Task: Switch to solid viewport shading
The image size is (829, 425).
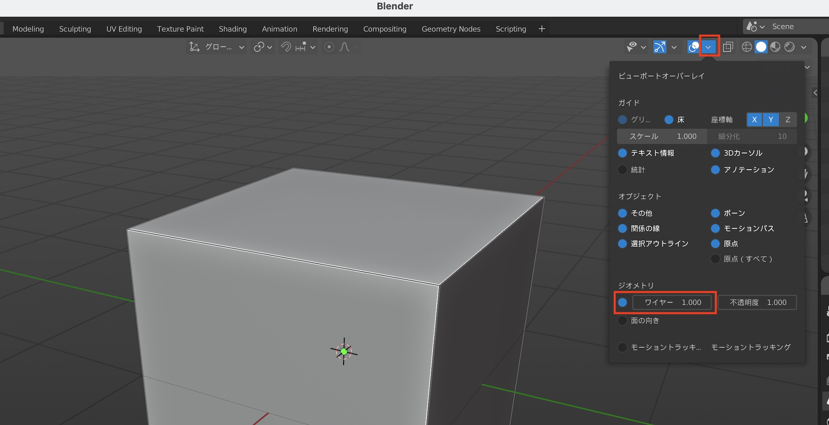Action: 761,47
